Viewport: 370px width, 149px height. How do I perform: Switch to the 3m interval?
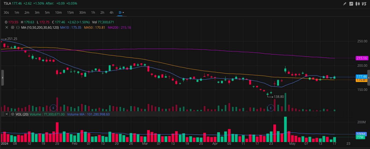pyautogui.click(x=37, y=13)
